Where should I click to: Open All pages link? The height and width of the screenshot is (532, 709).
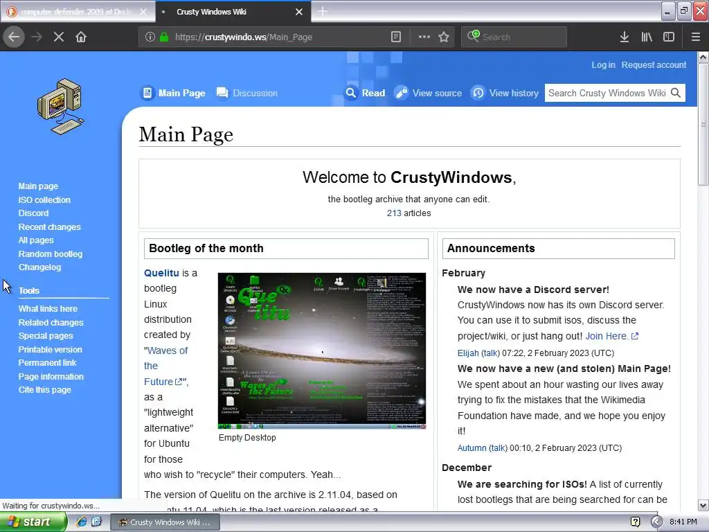36,240
